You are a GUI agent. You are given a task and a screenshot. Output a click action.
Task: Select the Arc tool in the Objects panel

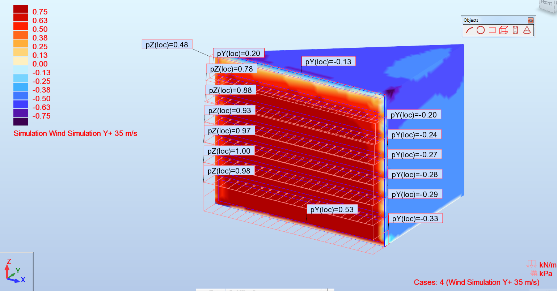click(469, 30)
